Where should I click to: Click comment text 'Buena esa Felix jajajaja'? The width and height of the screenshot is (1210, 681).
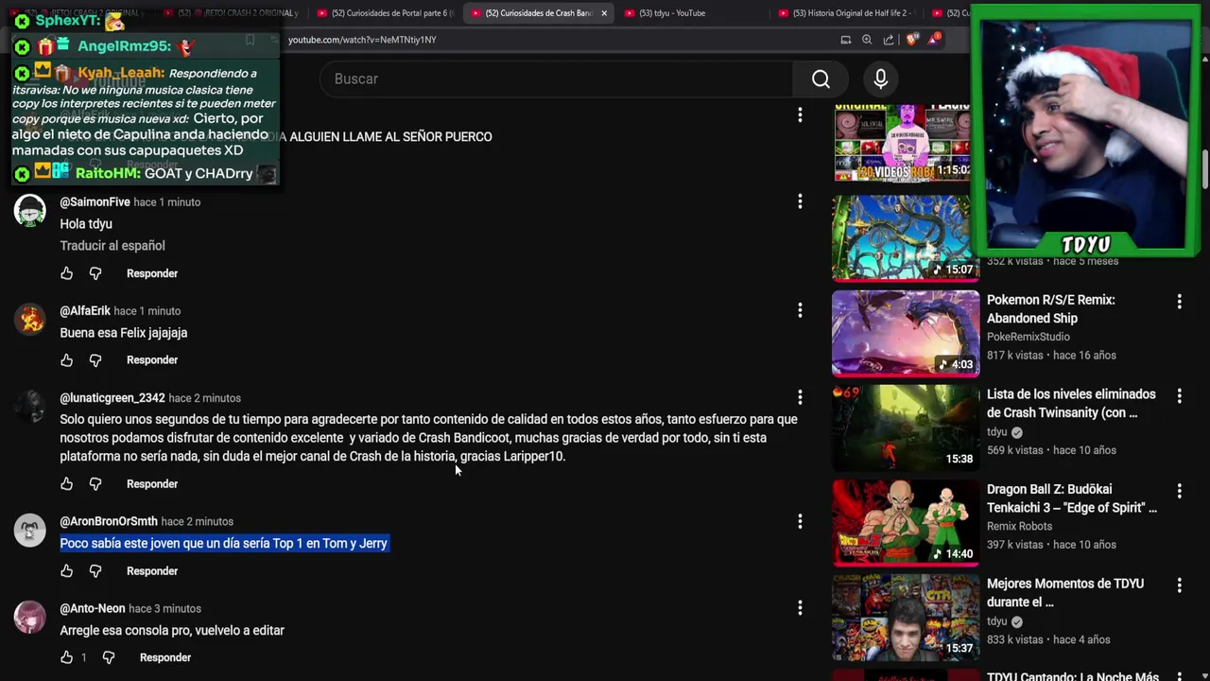pos(124,333)
